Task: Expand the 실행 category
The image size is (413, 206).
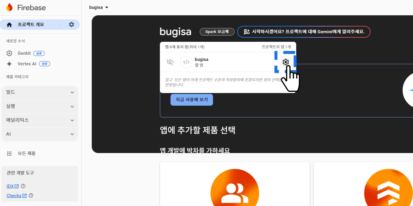Action: coord(40,106)
